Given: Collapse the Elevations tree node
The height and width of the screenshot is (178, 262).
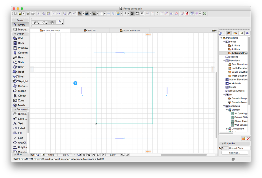Looking at the screenshot, I should pyautogui.click(x=224, y=61).
